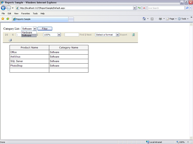Viewport: 193px width, 144px height.
Task: Click the report Find text box
Action: pos(72,35)
